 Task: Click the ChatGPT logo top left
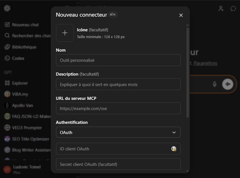click(x=7, y=8)
